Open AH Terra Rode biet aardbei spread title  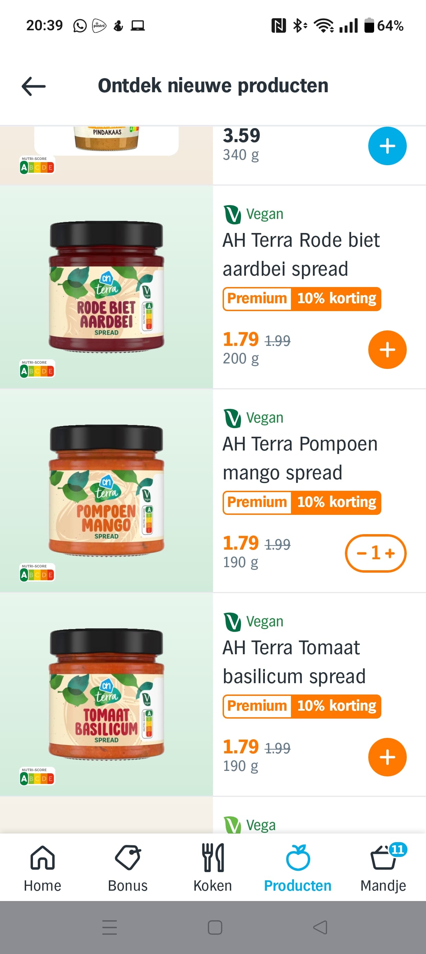pos(301,254)
